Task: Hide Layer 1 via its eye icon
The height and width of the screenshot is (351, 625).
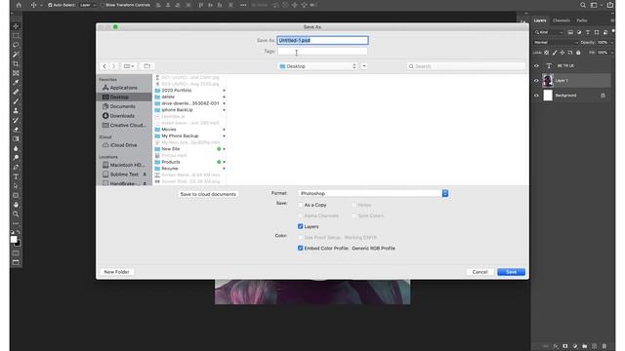Action: 536,80
